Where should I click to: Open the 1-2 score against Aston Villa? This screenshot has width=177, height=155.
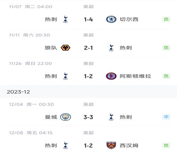[88, 76]
